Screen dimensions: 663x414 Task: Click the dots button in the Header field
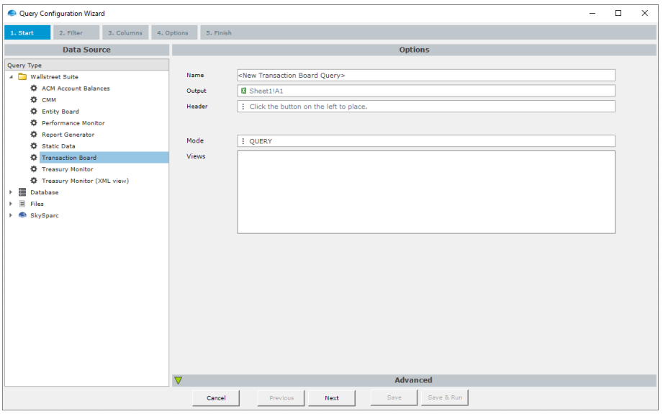(243, 107)
